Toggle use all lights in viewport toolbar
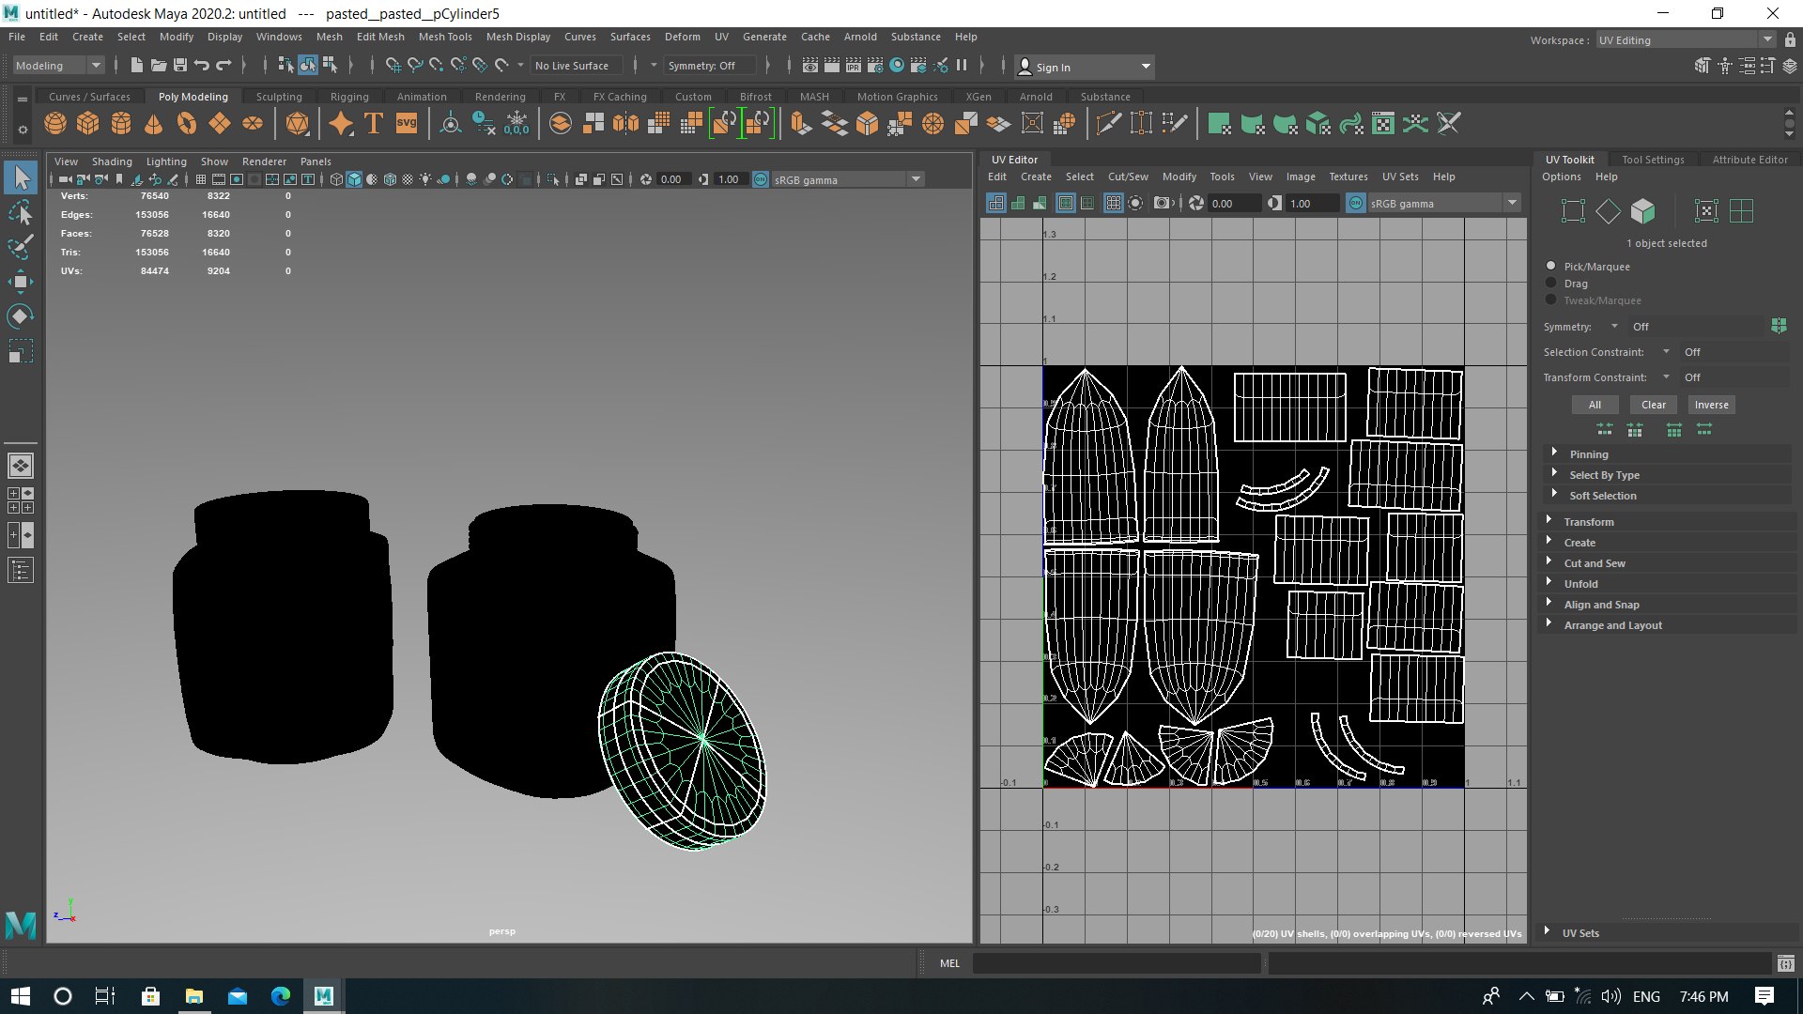1803x1014 pixels. click(426, 179)
